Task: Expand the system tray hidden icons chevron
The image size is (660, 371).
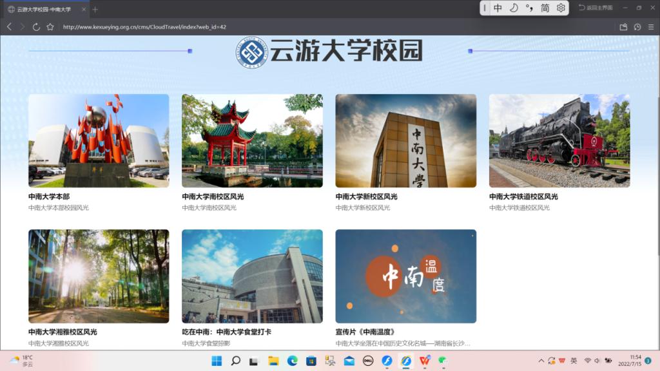Action: 541,361
